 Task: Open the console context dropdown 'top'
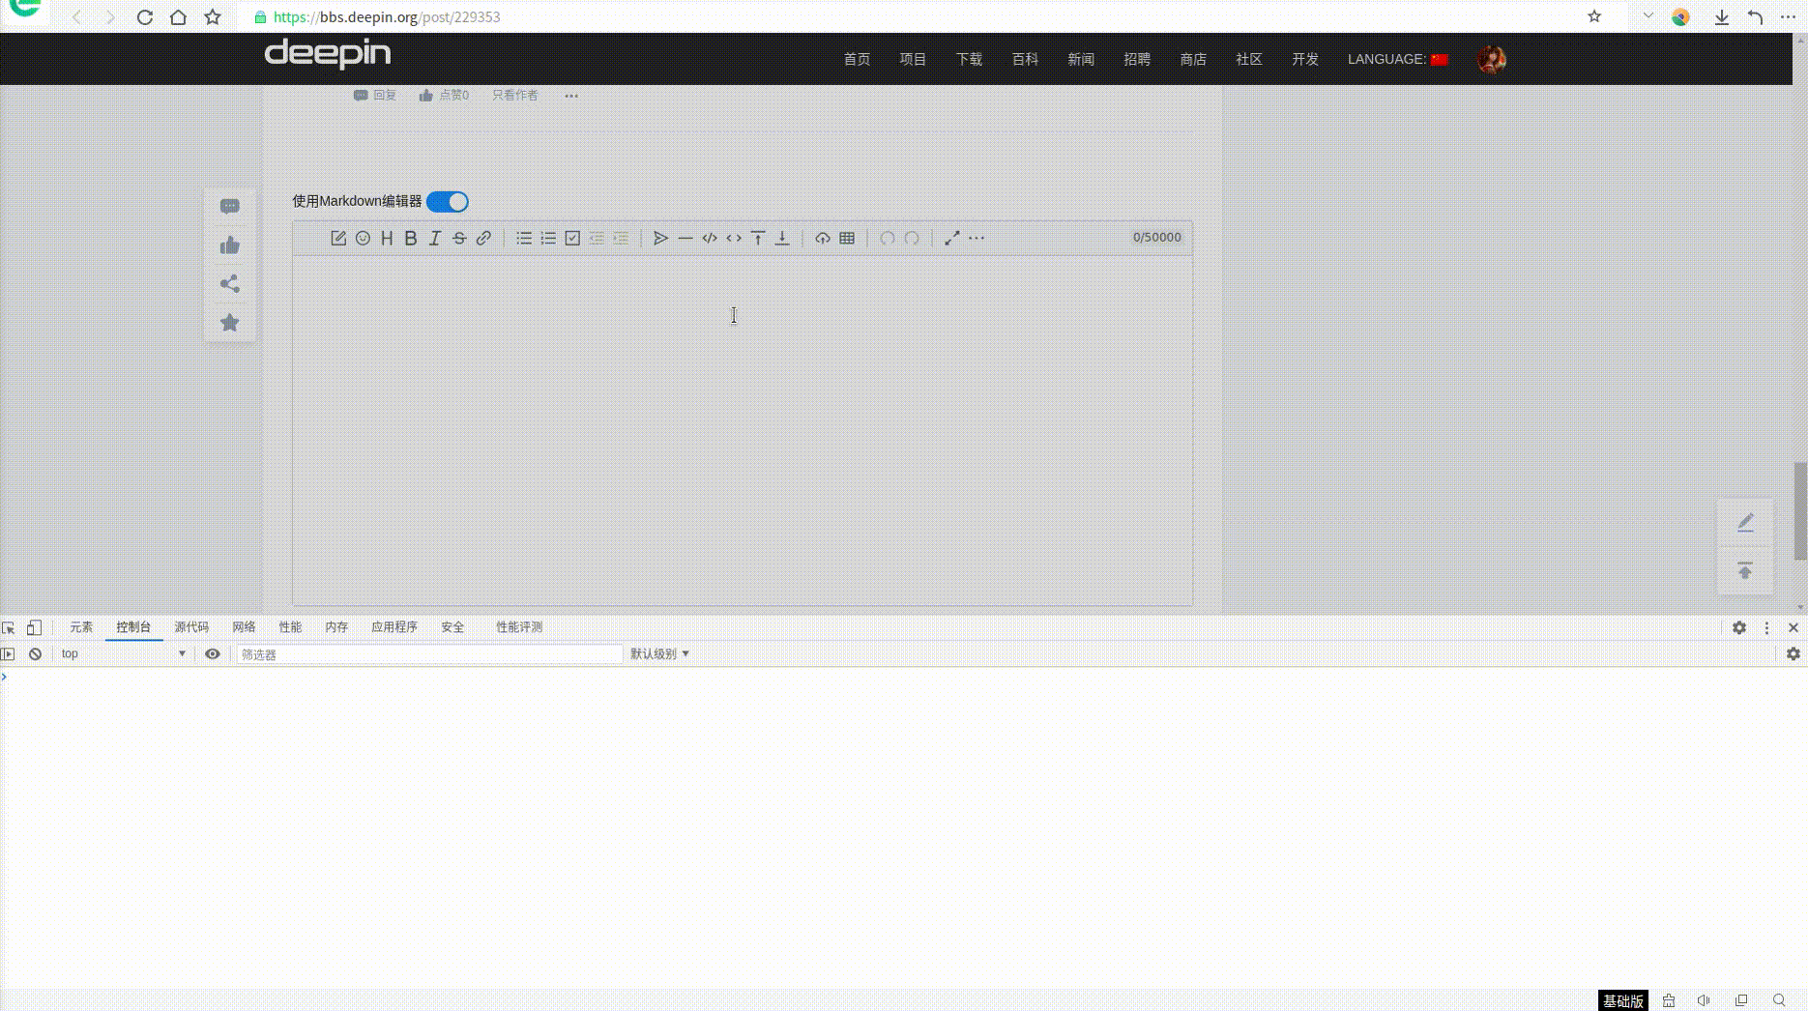[123, 654]
